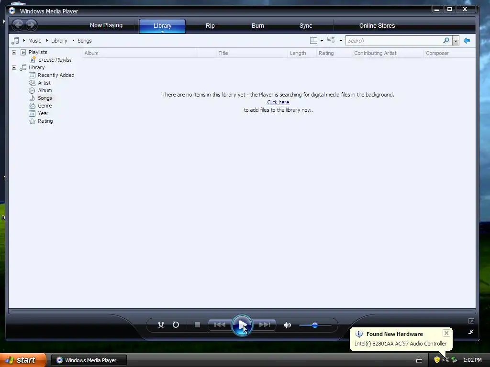Select Library in the navigation tree
490x367 pixels.
coord(36,67)
